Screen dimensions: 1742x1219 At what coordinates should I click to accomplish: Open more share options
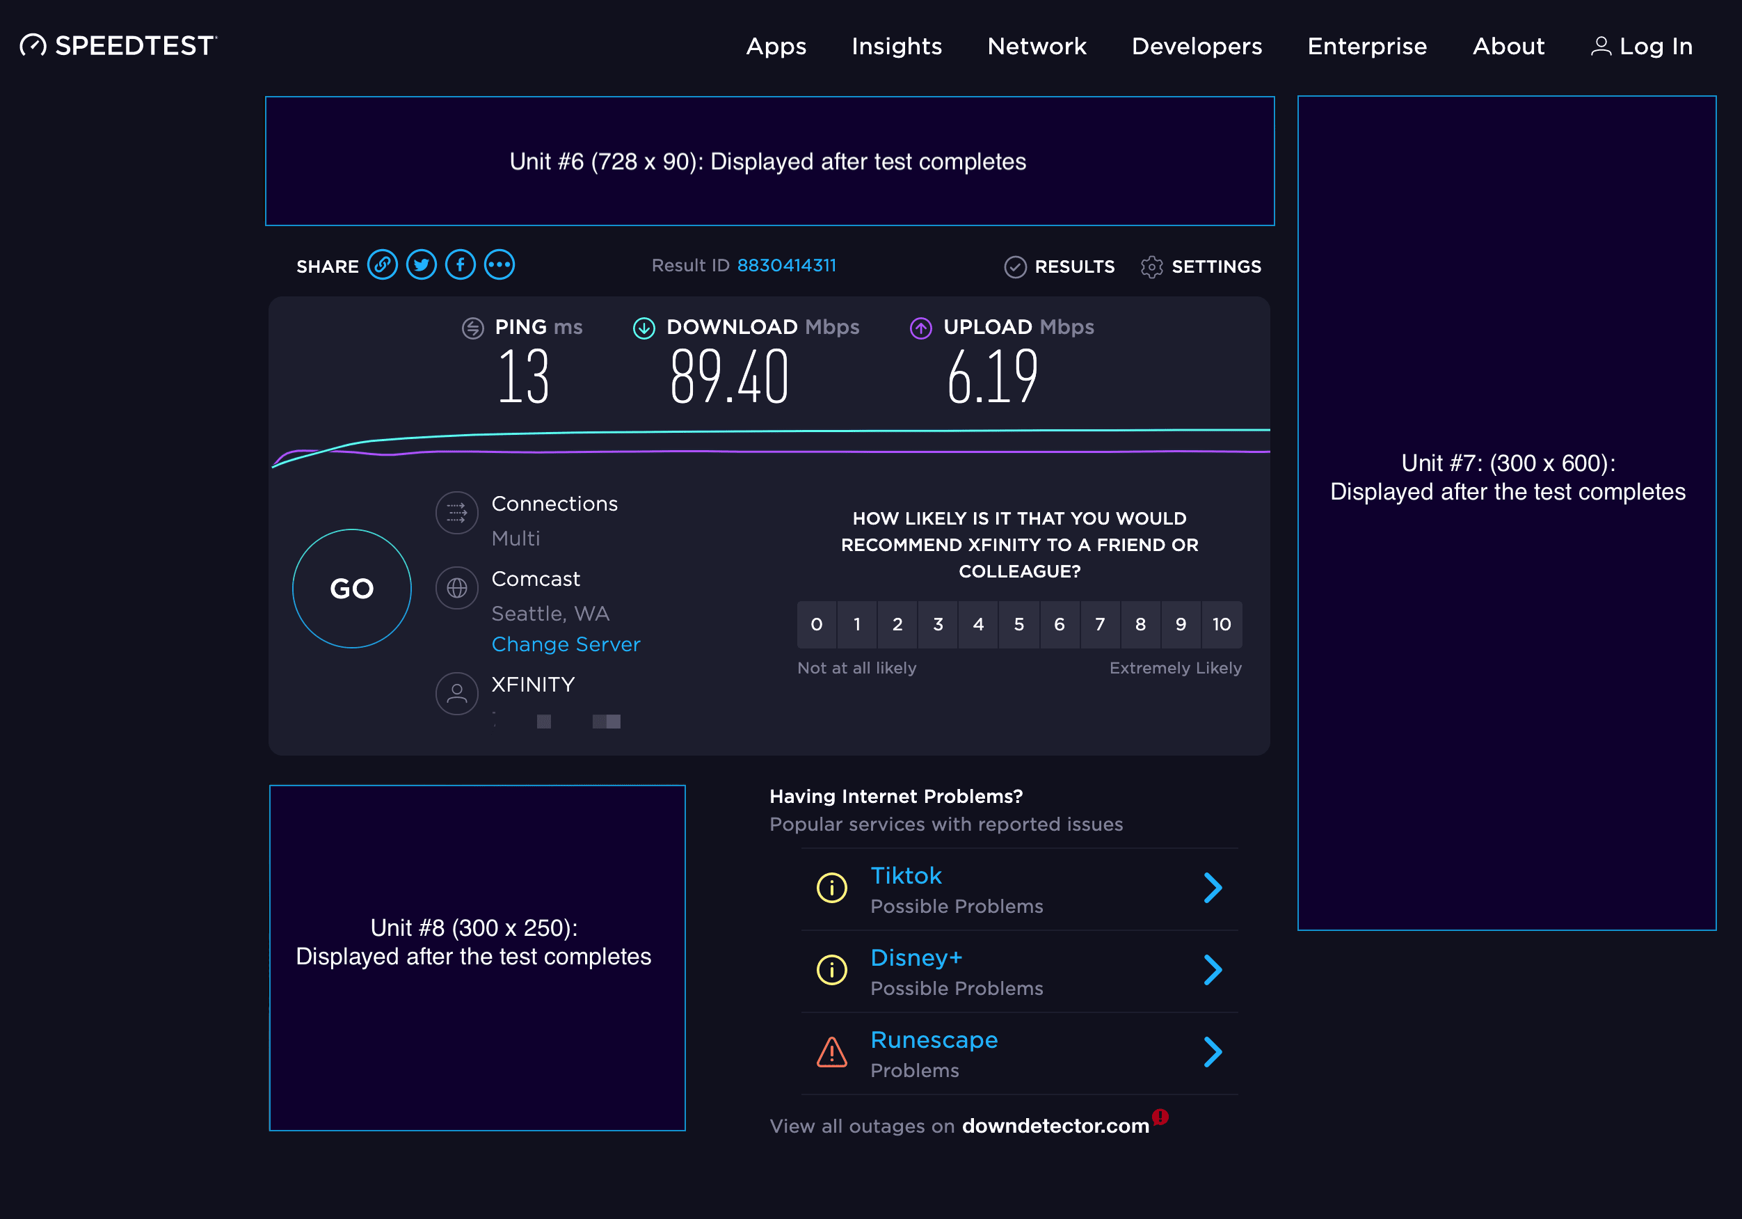pyautogui.click(x=499, y=265)
